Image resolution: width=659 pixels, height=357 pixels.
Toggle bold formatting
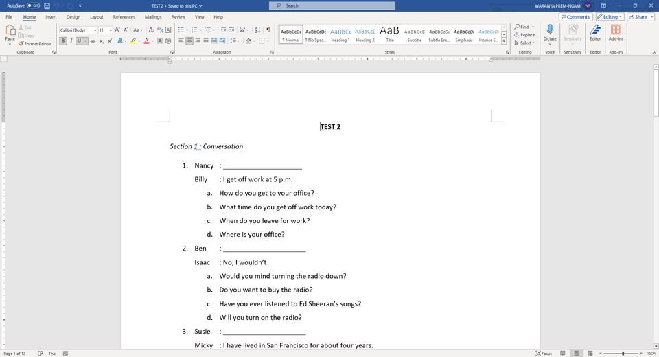coord(63,41)
